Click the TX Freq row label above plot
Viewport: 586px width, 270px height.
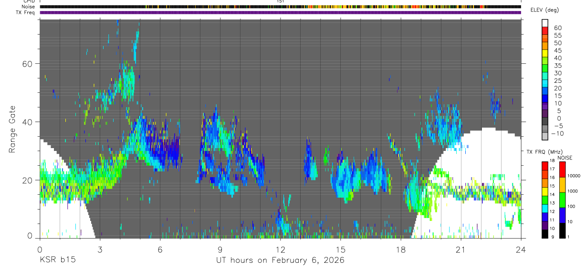[26, 12]
